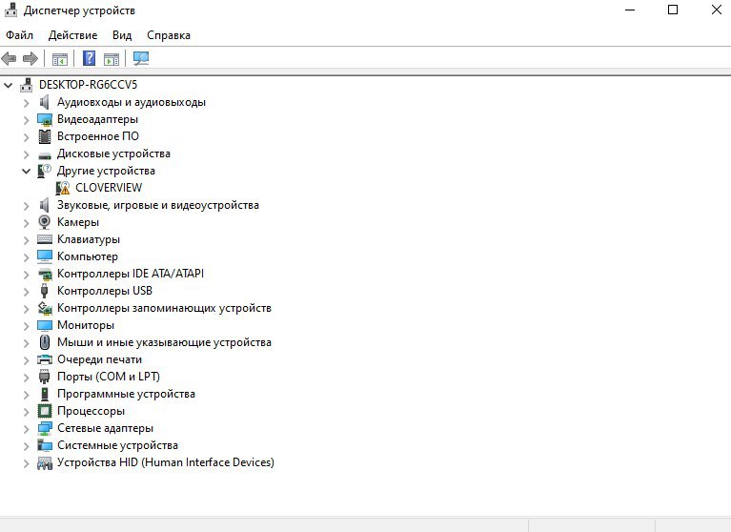
Task: Collapse the DESKTOP-RG6CCV5 root node
Action: point(9,85)
